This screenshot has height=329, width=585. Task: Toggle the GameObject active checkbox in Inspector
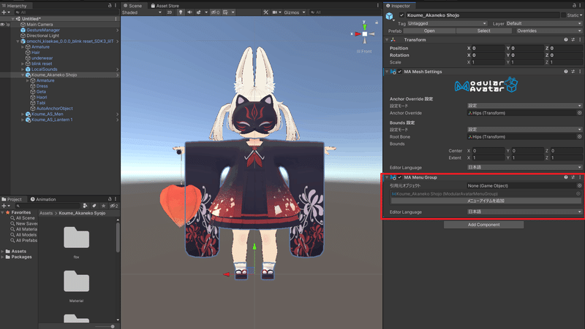[401, 15]
